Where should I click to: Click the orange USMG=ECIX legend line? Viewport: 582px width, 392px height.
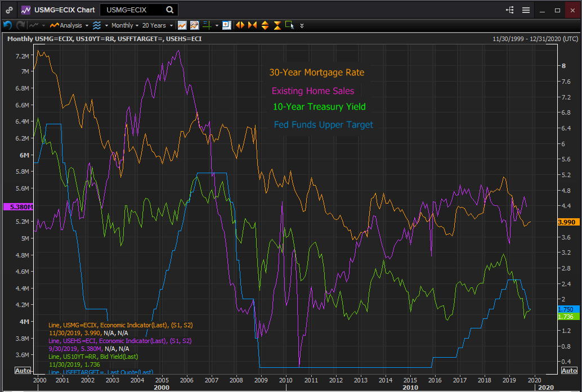(x=120, y=325)
